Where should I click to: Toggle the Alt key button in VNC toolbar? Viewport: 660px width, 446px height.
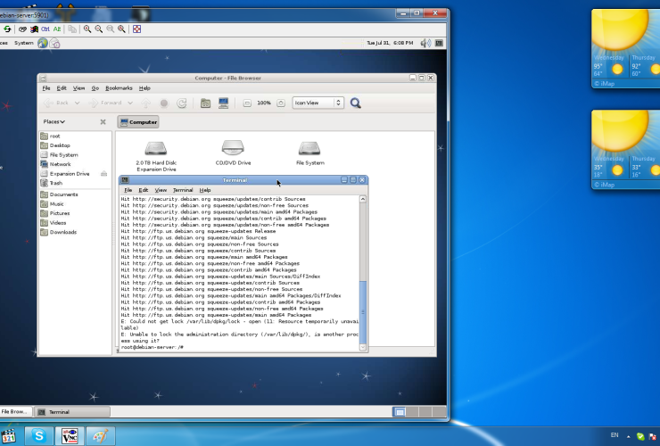click(57, 29)
